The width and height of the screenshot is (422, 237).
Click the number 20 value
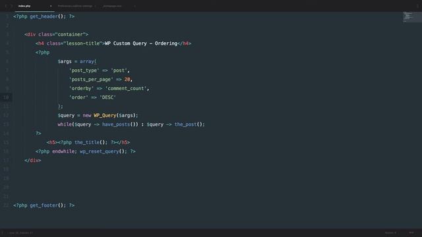[127, 79]
